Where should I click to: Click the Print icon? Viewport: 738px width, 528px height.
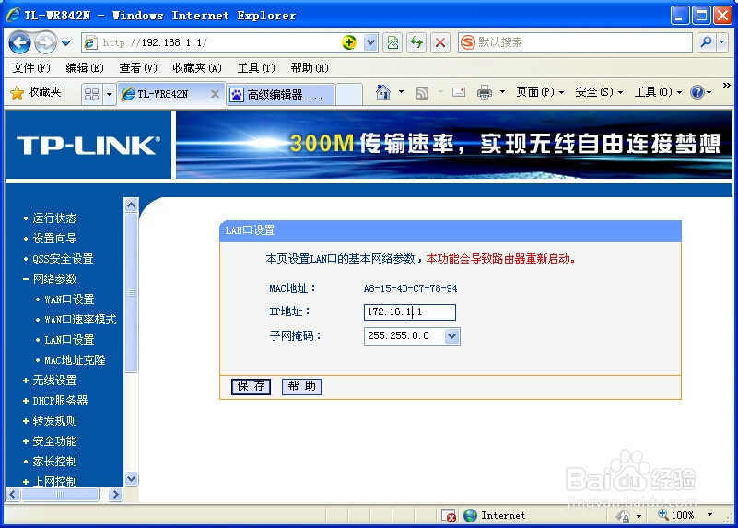click(485, 92)
